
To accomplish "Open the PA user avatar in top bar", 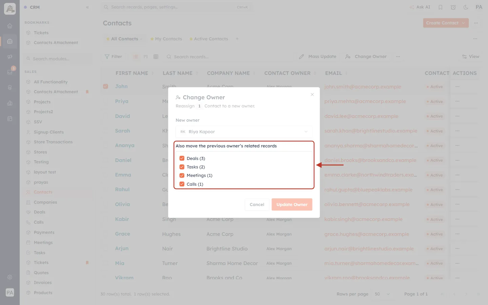I will [479, 7].
